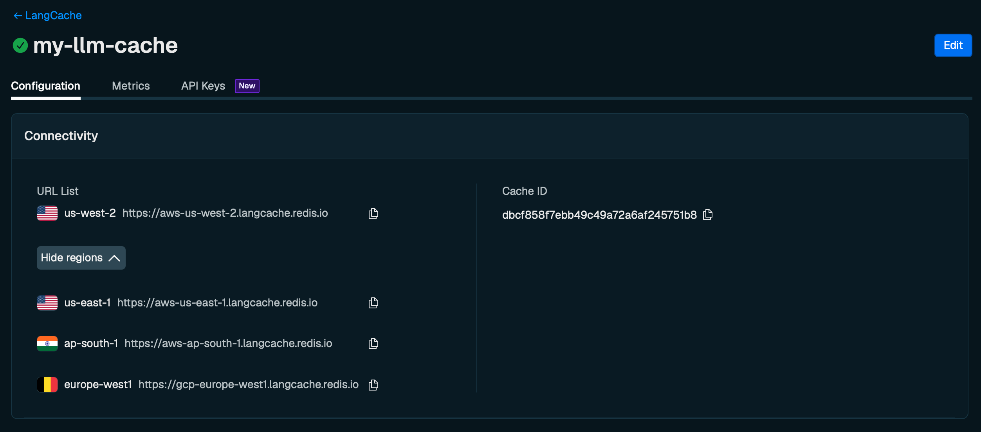Click the URL List label
981x432 pixels.
coord(58,191)
